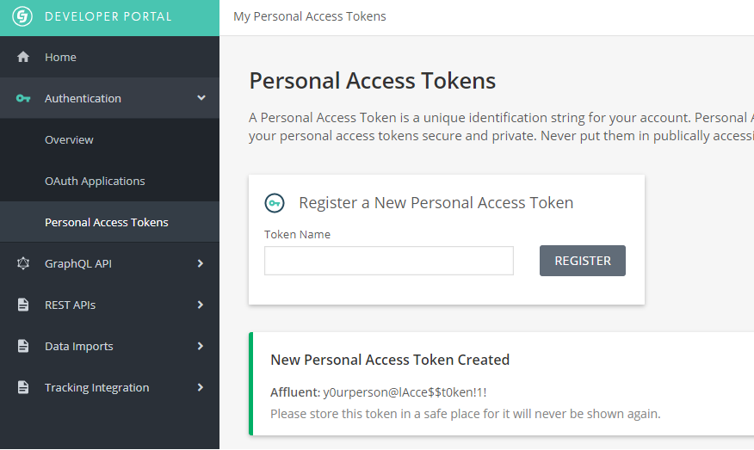Click the REST APIs document icon

point(23,305)
